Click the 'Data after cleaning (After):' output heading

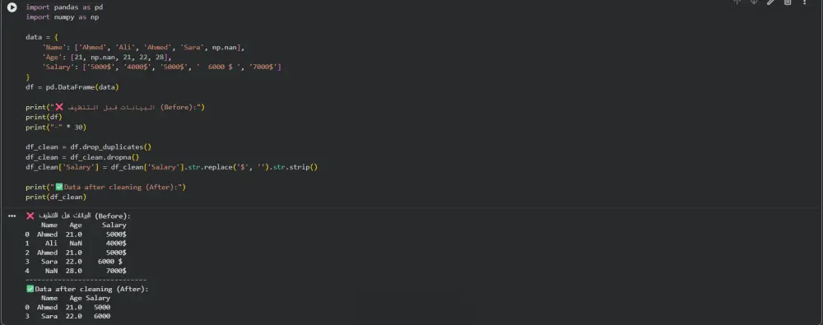[88, 289]
